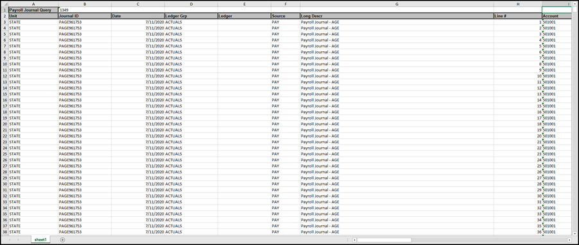Screen dimensions: 579x245
Task: Click the 'Ledger' header cell
Action: pos(244,16)
